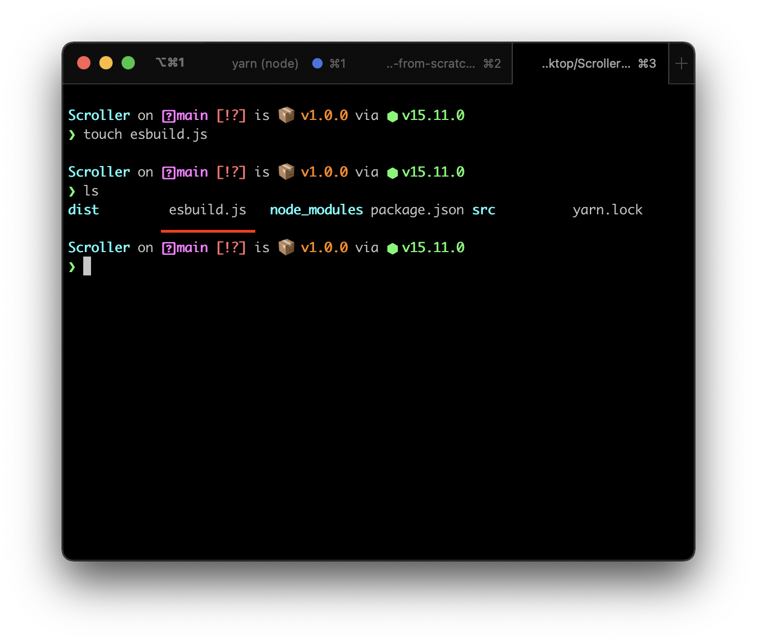
Task: Select the ..ktop/Scroller... tab
Action: click(x=587, y=63)
